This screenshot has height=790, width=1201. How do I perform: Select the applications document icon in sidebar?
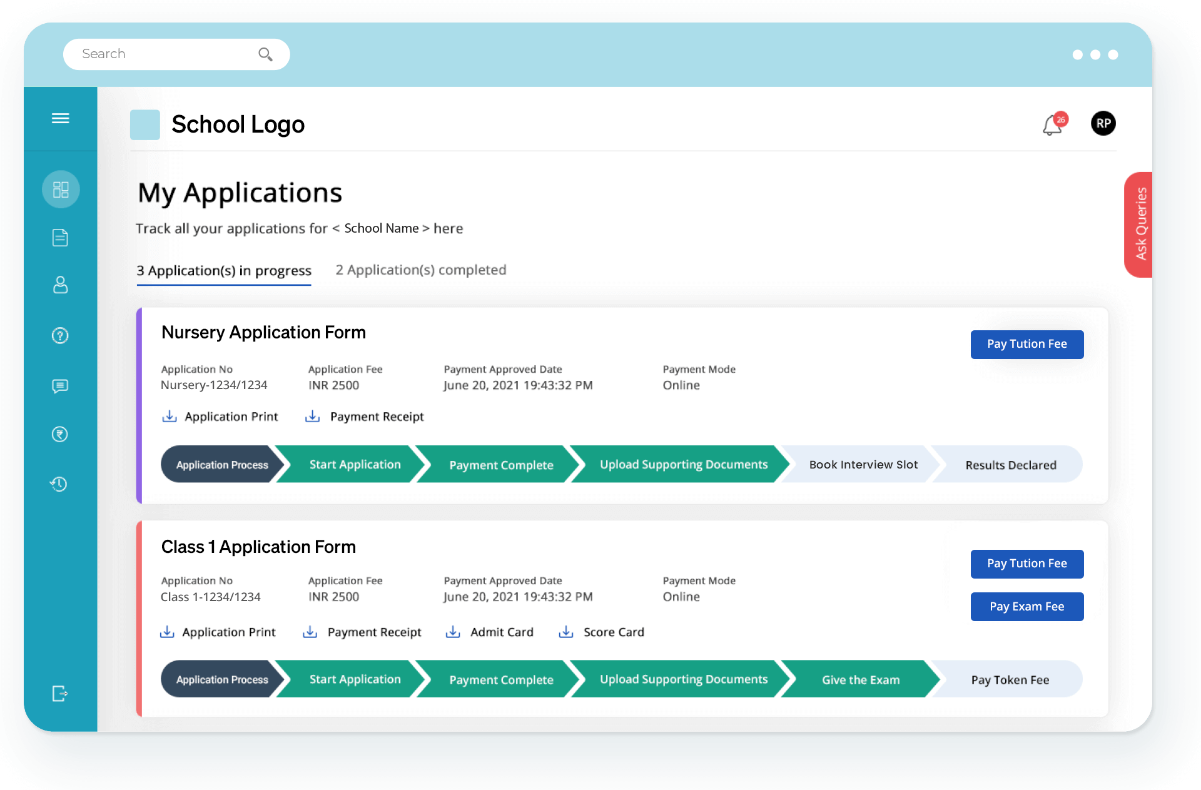point(60,238)
